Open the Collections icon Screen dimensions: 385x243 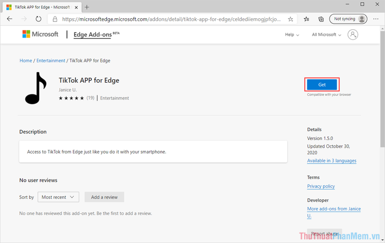[321, 19]
